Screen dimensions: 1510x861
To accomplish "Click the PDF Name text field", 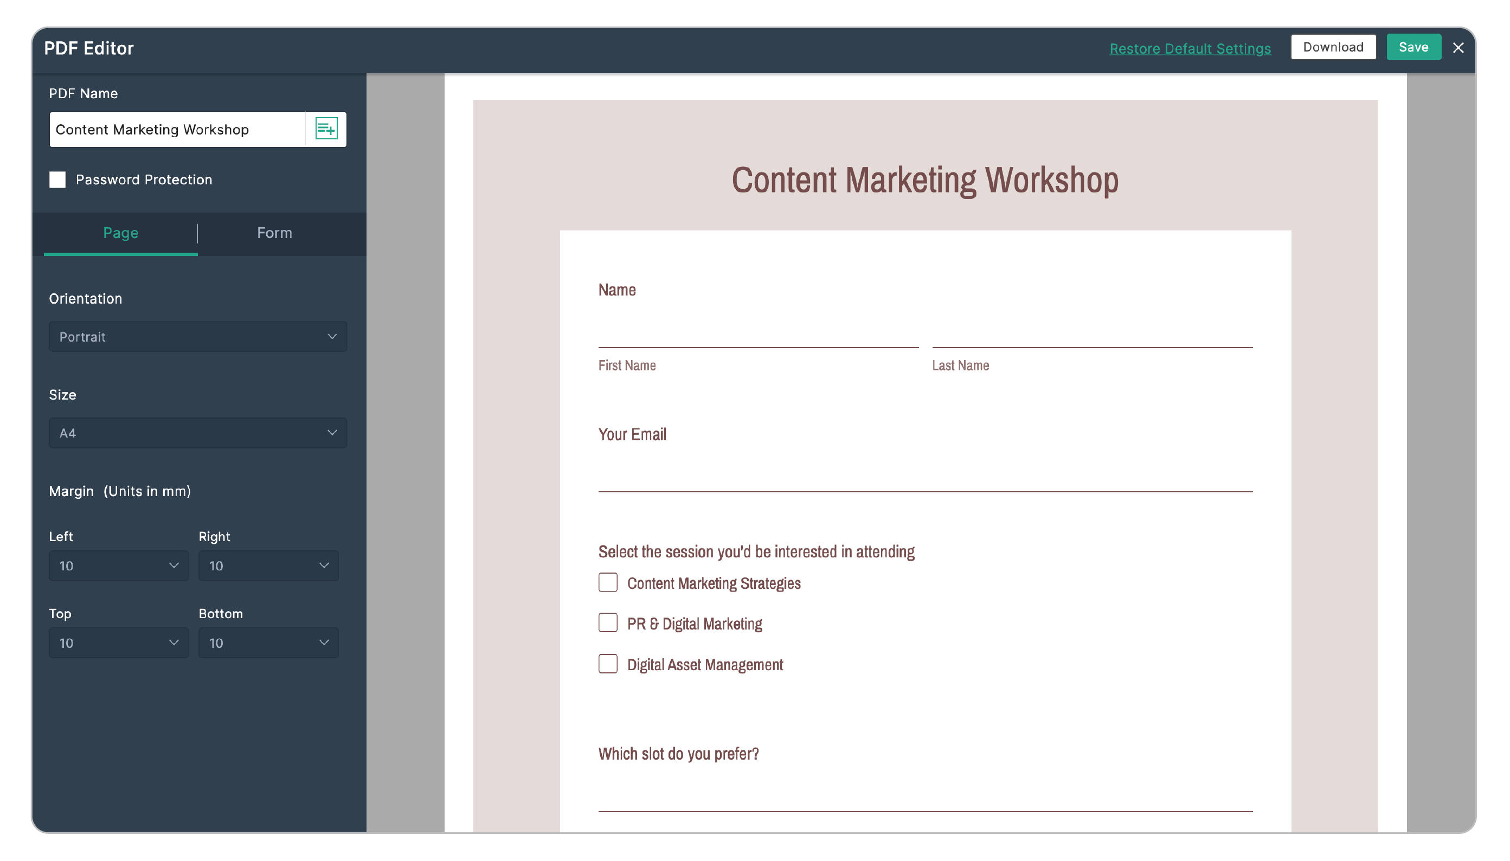I will point(177,130).
